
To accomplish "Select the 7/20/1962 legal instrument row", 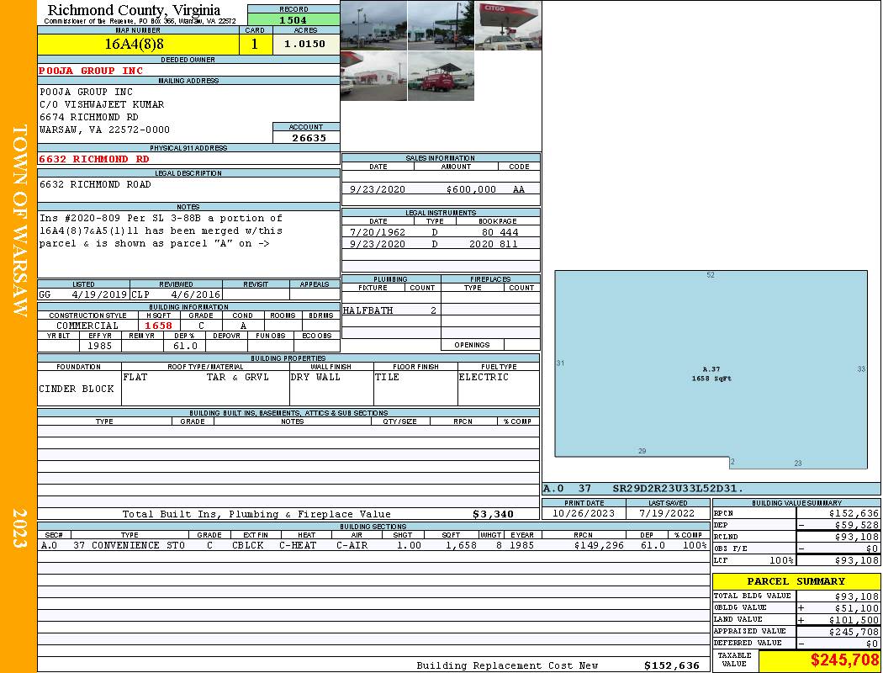I will coord(440,231).
